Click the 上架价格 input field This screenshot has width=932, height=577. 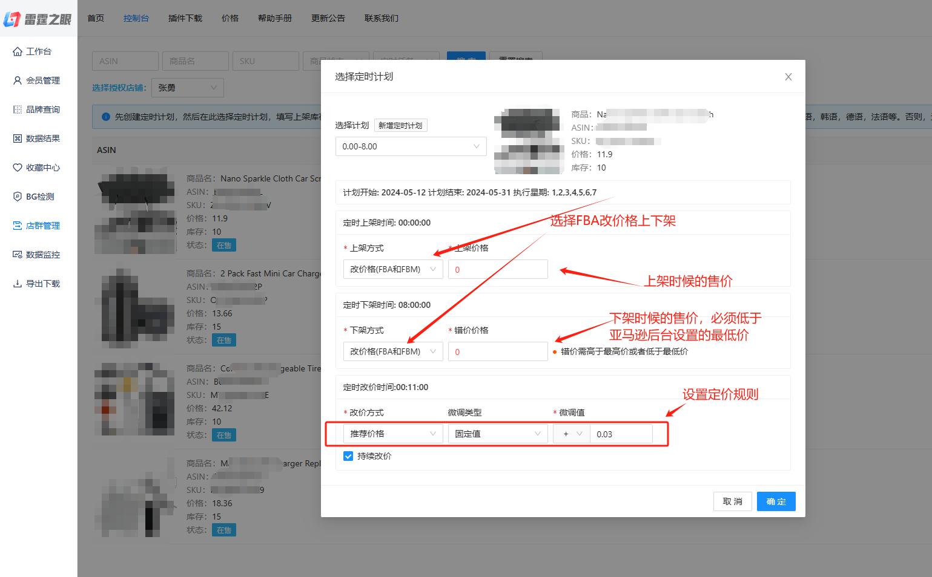(498, 269)
